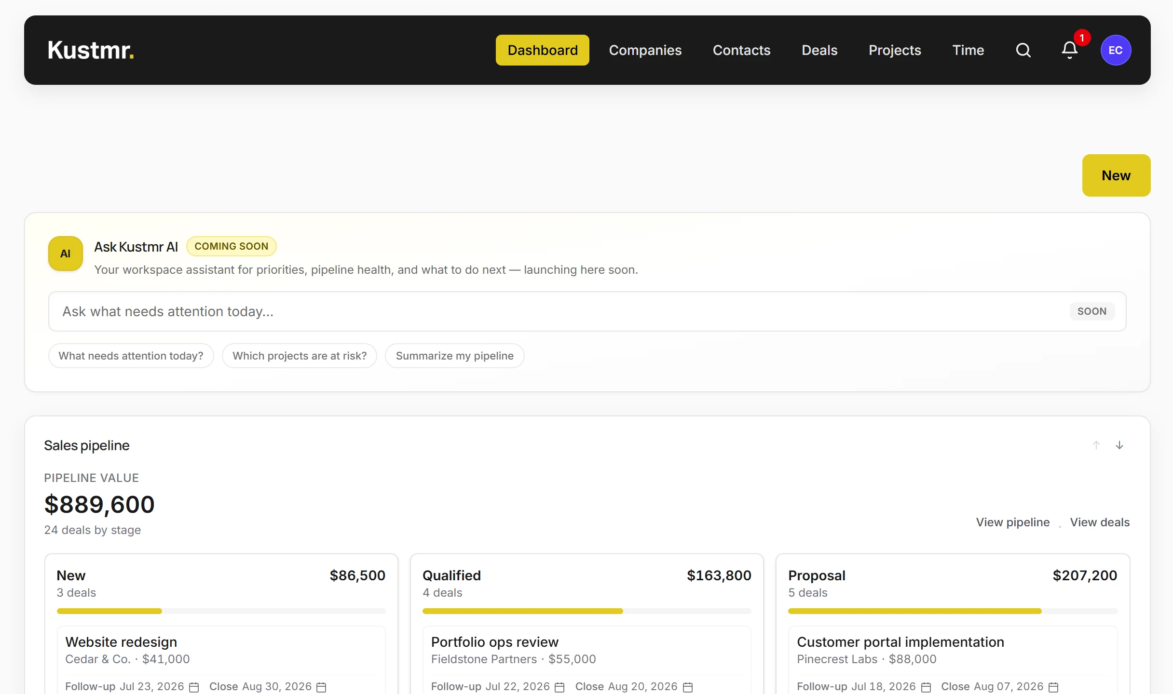The image size is (1173, 694).
Task: Move Sales pipeline section up arrow
Action: [x=1096, y=445]
